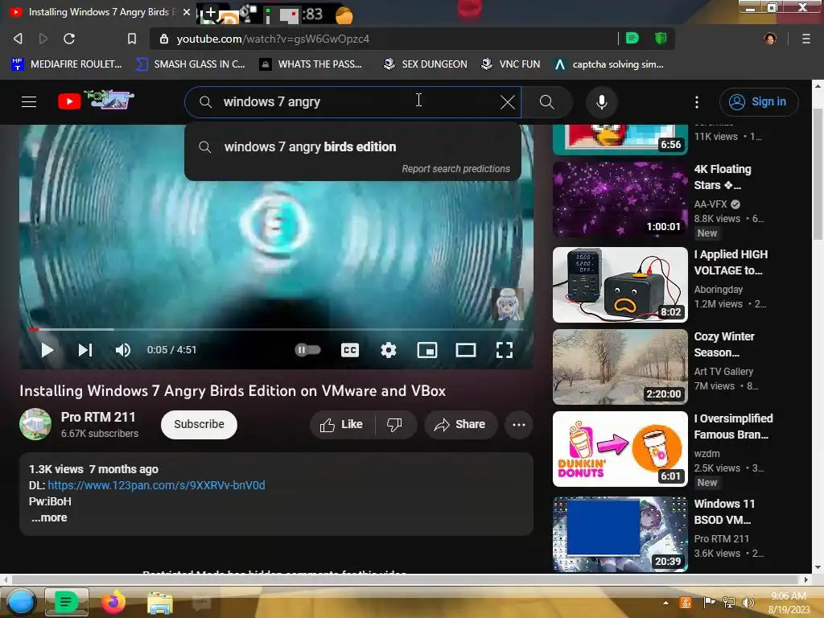Click the green shield extension icon
The image size is (824, 618).
click(x=660, y=38)
